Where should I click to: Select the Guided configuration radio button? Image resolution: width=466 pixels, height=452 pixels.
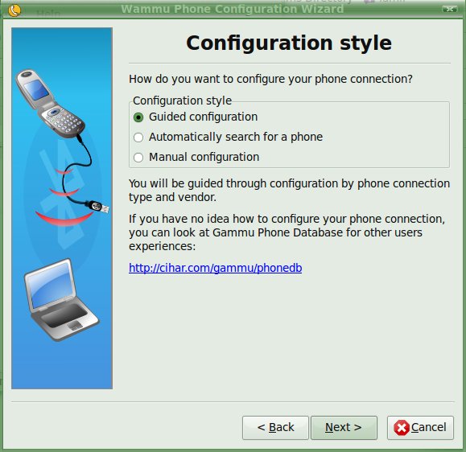click(138, 117)
